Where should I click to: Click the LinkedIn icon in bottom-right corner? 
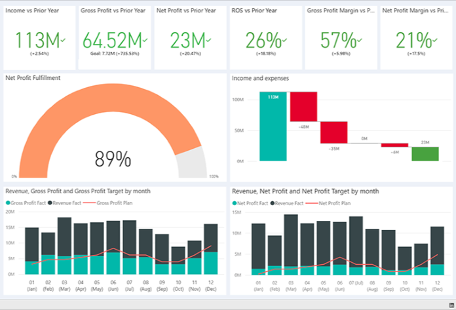pos(450,305)
